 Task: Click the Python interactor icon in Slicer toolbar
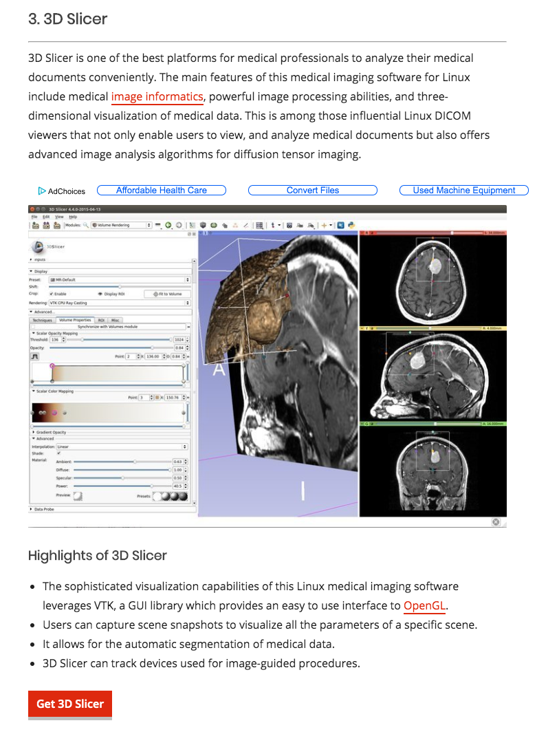point(351,225)
